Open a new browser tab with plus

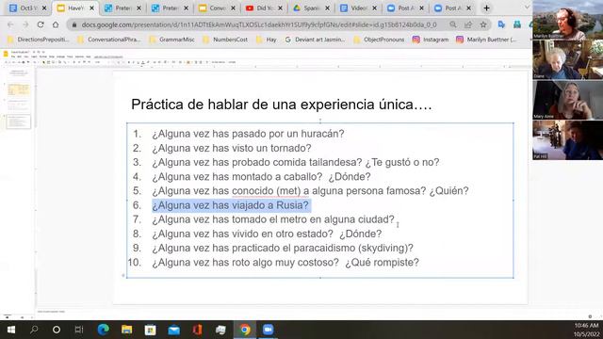(x=486, y=8)
